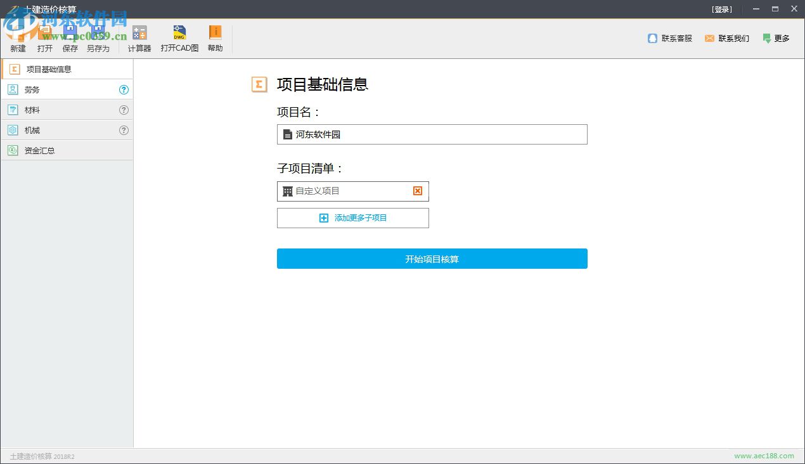This screenshot has height=464, width=805.
Task: Start calculation with 开始项目核算 button
Action: tap(432, 259)
